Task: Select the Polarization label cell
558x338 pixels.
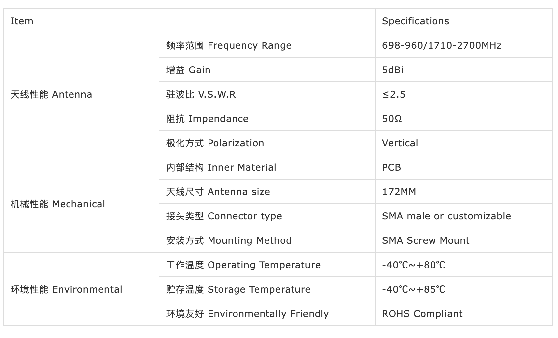Action: coord(267,143)
